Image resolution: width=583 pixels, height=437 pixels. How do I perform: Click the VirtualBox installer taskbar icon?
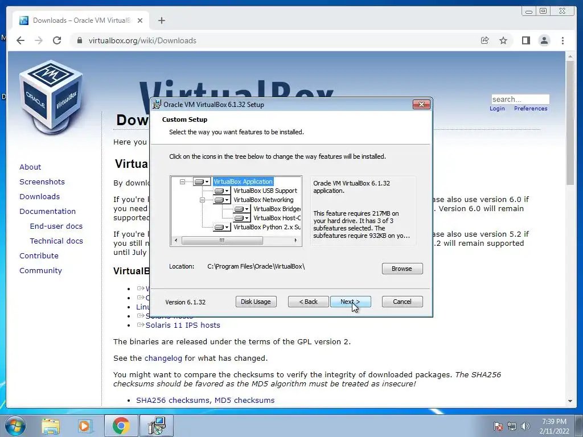click(x=156, y=426)
